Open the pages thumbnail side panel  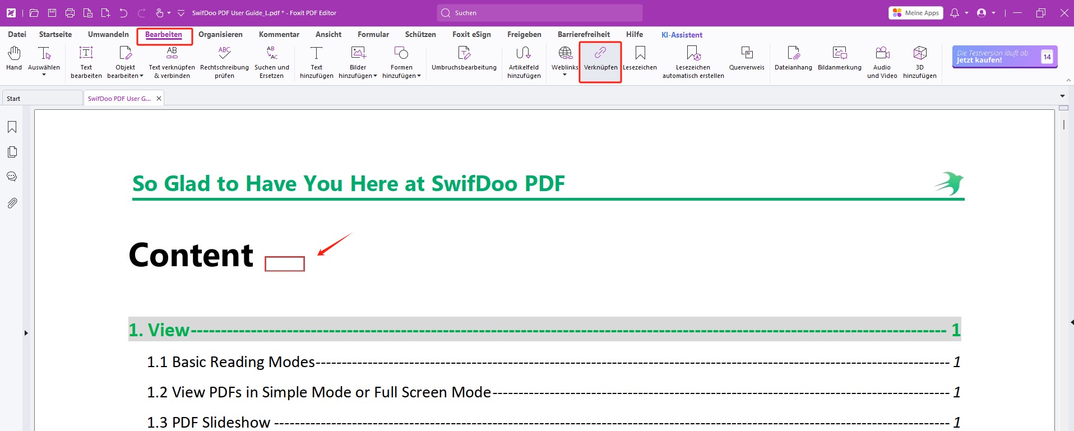(x=12, y=152)
